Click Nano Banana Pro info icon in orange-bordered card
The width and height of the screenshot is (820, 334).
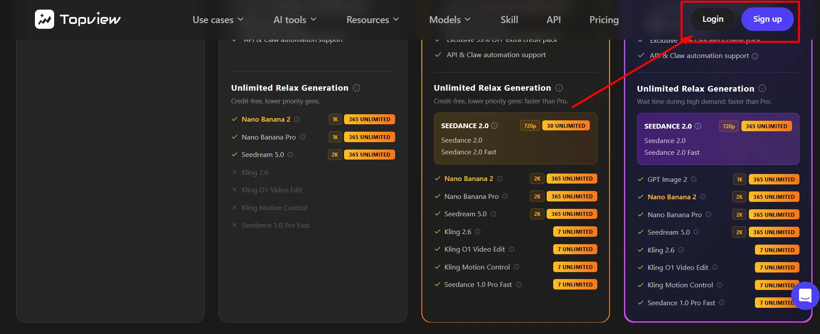505,196
